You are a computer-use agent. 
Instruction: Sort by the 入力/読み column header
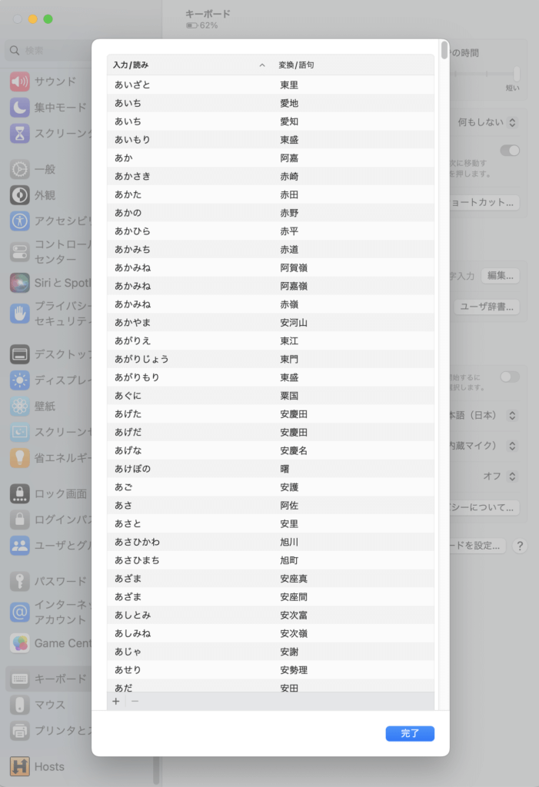pos(185,65)
